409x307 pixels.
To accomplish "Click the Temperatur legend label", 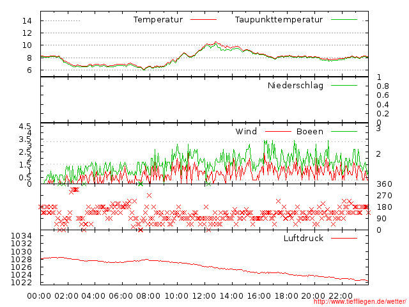I will [x=158, y=20].
